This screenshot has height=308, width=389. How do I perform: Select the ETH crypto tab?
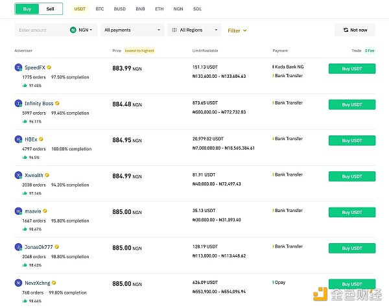tap(159, 9)
